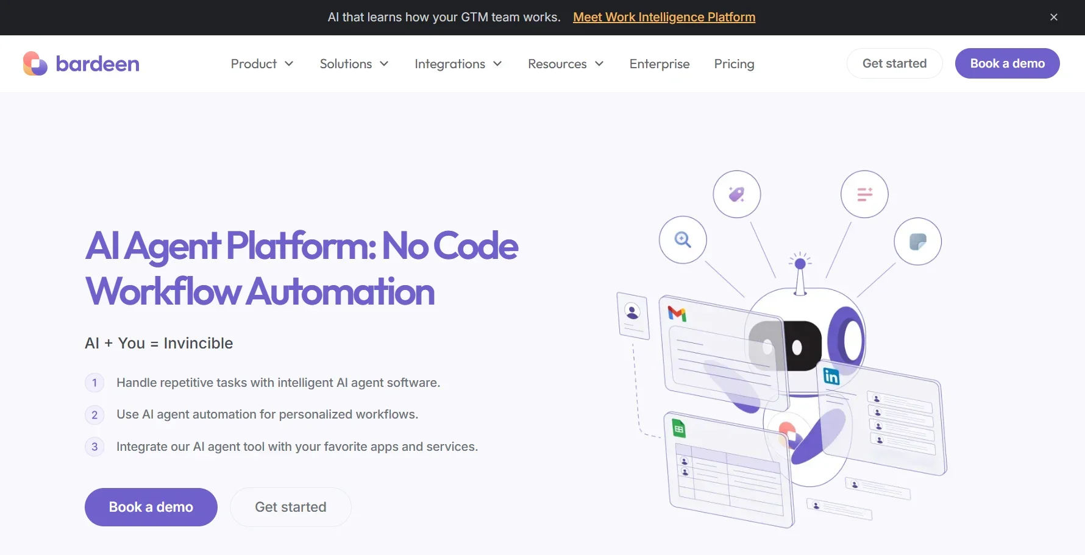1085x555 pixels.
Task: Click the magnifying glass search bubble icon
Action: pyautogui.click(x=683, y=240)
